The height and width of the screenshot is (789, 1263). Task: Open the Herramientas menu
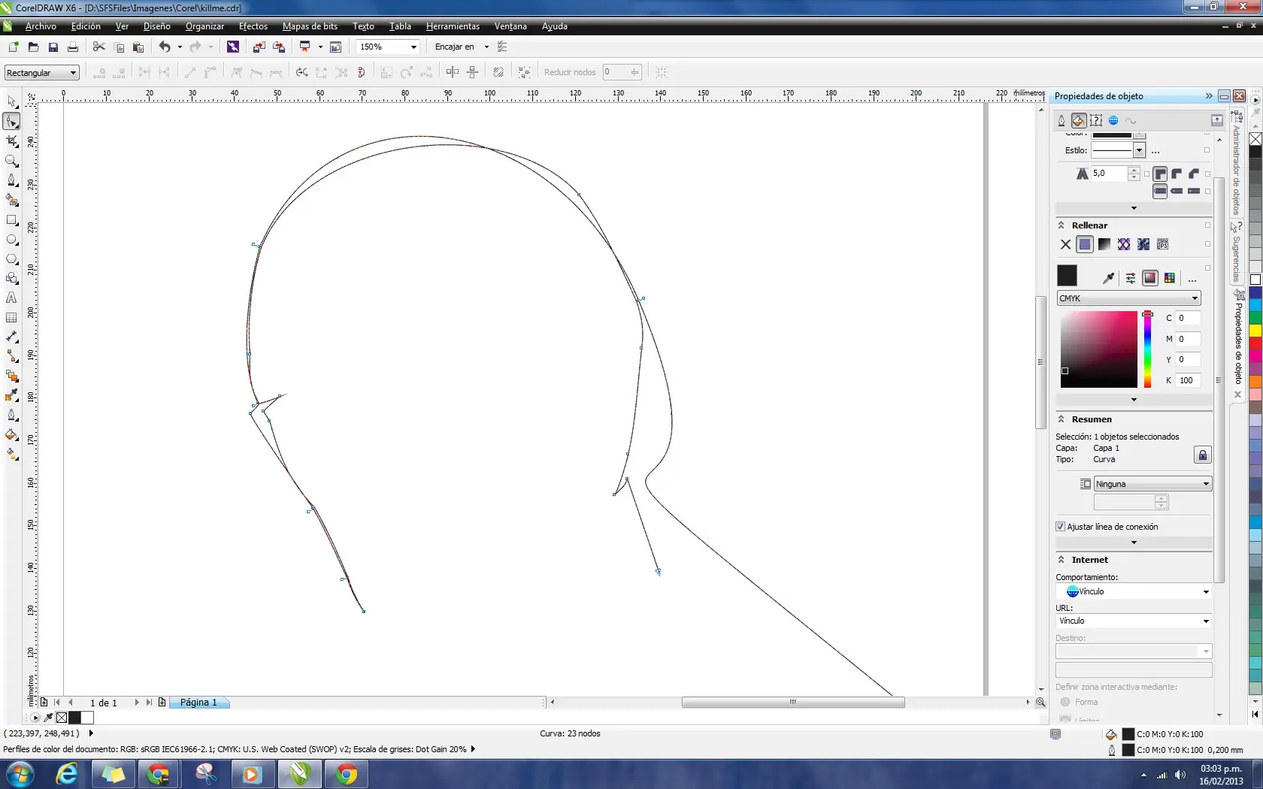click(x=453, y=26)
